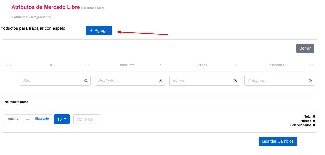Click the Go to page input
Screen dimensions: 325x155
pyautogui.click(x=87, y=119)
